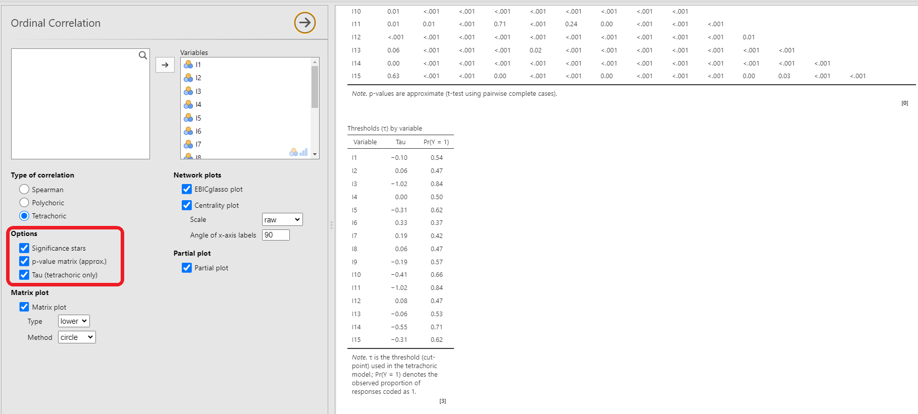Open the Method dropdown showing circle
Viewport: 918px width, 414px height.
pyautogui.click(x=77, y=337)
